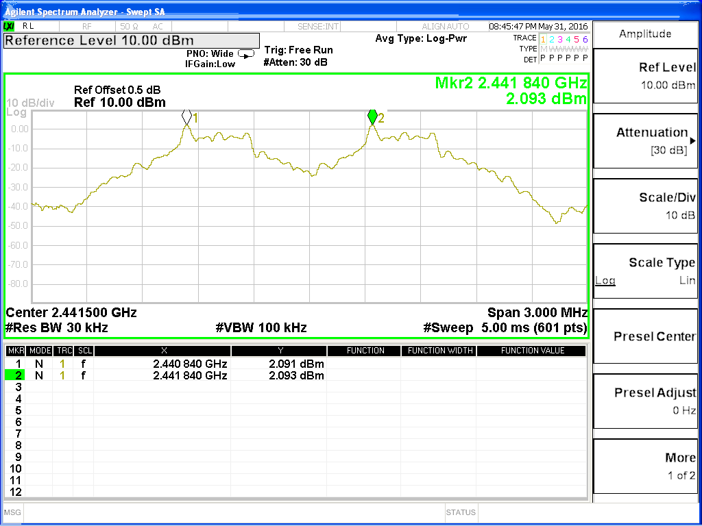This screenshot has height=526, width=702.
Task: Select the green marker 2 diamond
Action: coord(372,116)
